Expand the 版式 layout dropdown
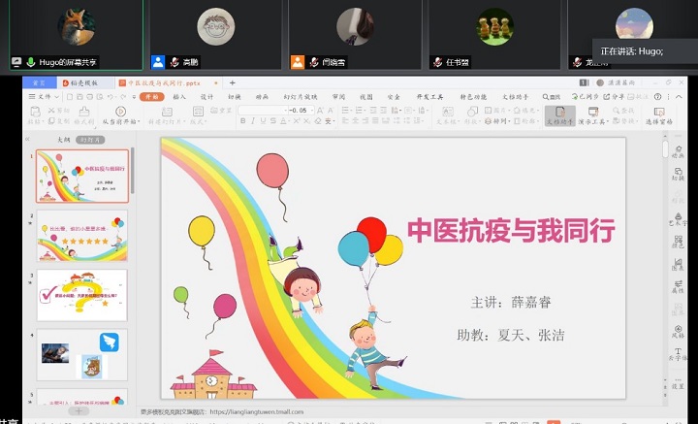This screenshot has width=698, height=424. pyautogui.click(x=200, y=122)
